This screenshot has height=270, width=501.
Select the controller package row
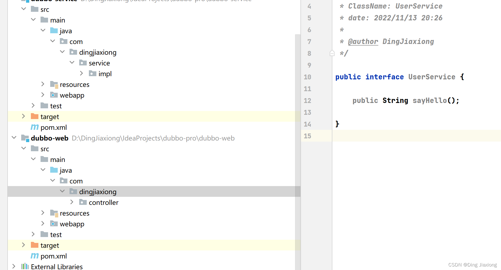point(154,202)
